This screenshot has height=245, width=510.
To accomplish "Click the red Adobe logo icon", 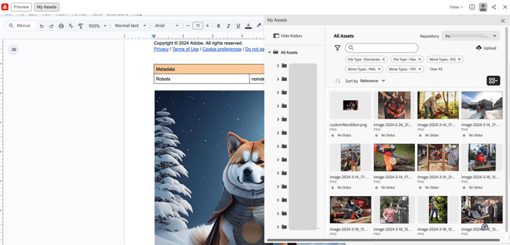I will [x=5, y=7].
